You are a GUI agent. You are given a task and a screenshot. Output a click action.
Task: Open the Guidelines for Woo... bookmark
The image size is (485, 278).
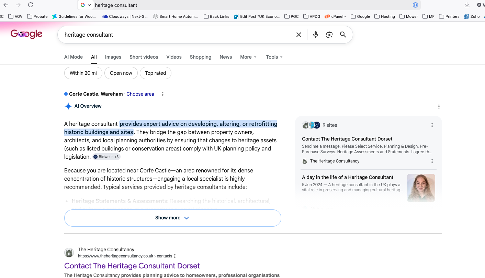point(74,16)
